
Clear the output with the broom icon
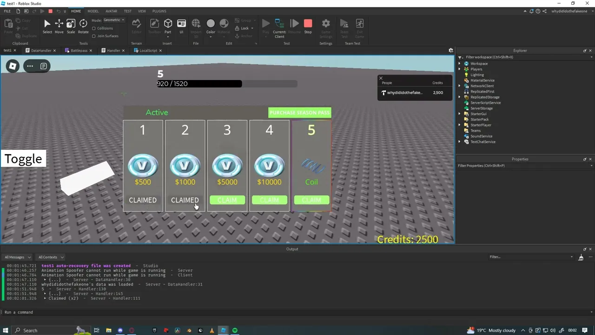click(581, 257)
